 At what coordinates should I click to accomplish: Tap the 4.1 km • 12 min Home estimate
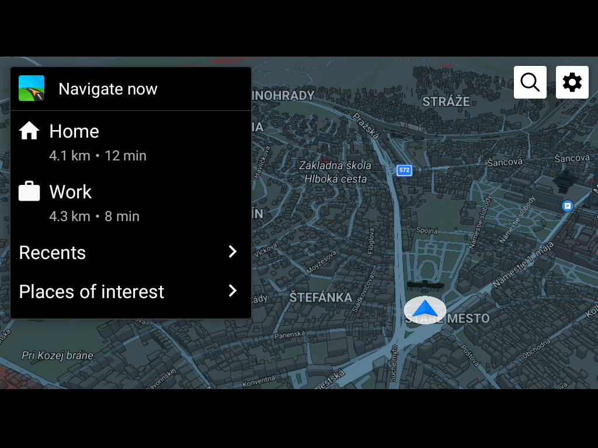pyautogui.click(x=98, y=156)
